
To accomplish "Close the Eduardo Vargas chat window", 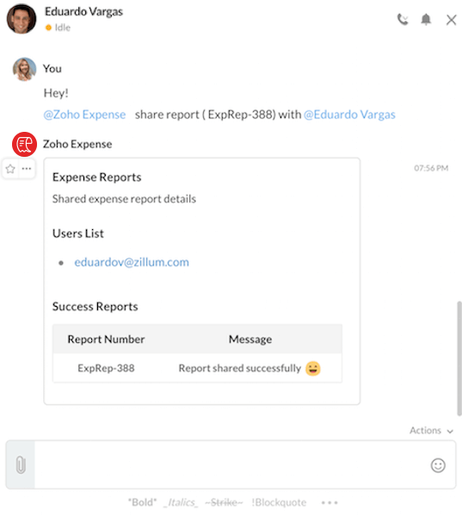I will [451, 20].
